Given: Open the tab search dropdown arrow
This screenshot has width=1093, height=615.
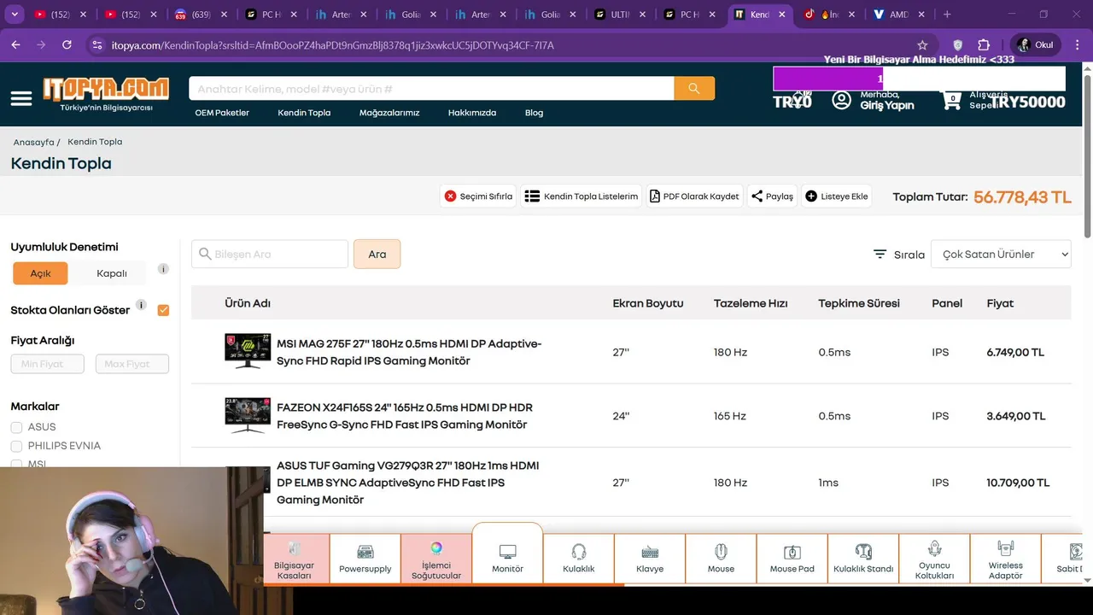Looking at the screenshot, I should pyautogui.click(x=15, y=15).
